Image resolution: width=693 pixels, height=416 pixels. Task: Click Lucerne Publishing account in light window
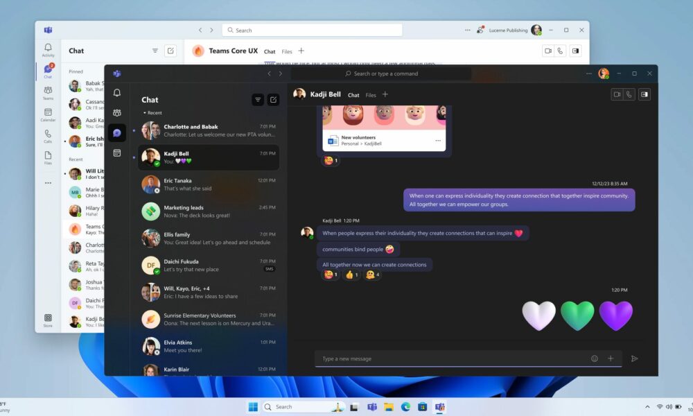508,30
